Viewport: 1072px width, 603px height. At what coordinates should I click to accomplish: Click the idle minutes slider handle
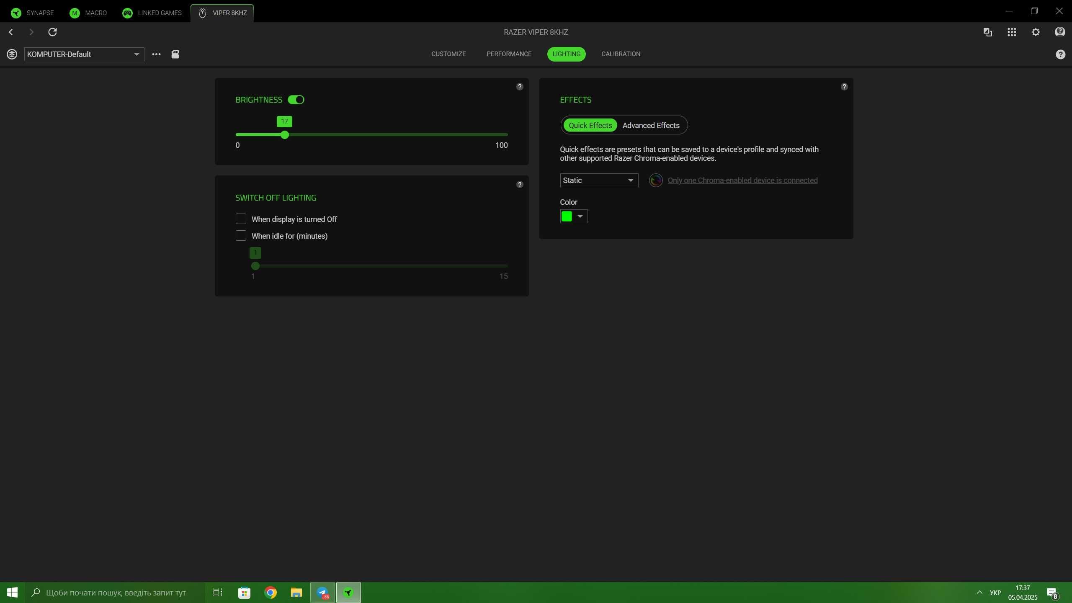[255, 266]
